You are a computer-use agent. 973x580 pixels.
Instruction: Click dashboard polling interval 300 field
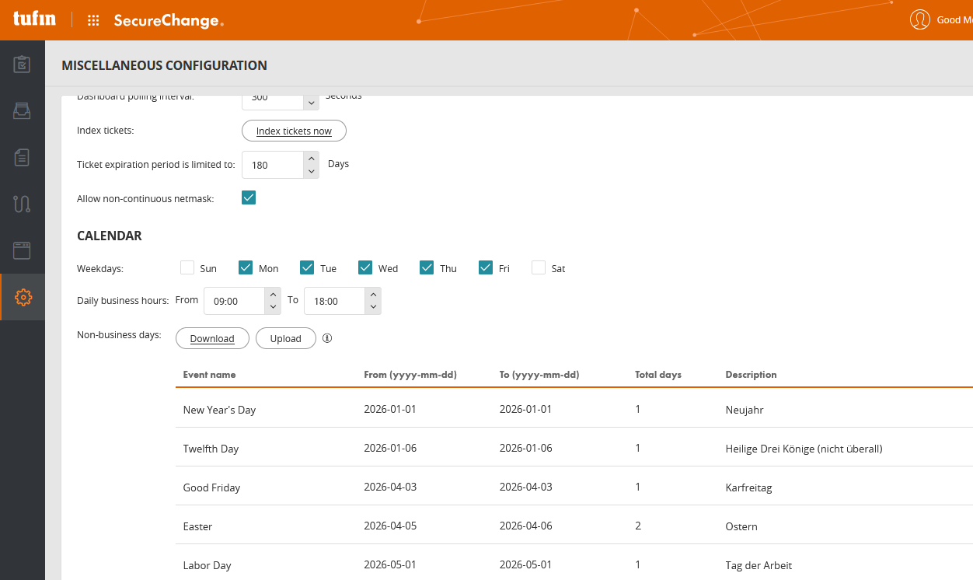coord(273,102)
